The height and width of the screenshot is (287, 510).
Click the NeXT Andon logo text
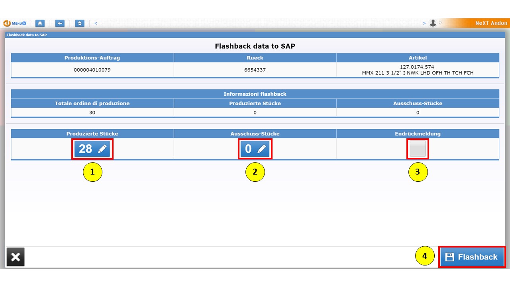coord(491,23)
